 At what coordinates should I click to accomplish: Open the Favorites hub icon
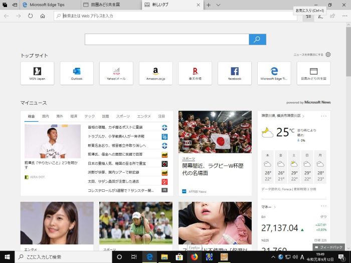coord(309,16)
